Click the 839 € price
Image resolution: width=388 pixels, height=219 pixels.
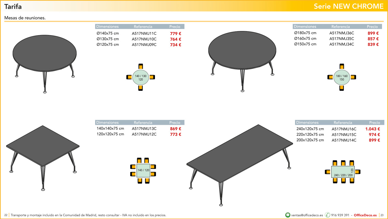[373, 44]
